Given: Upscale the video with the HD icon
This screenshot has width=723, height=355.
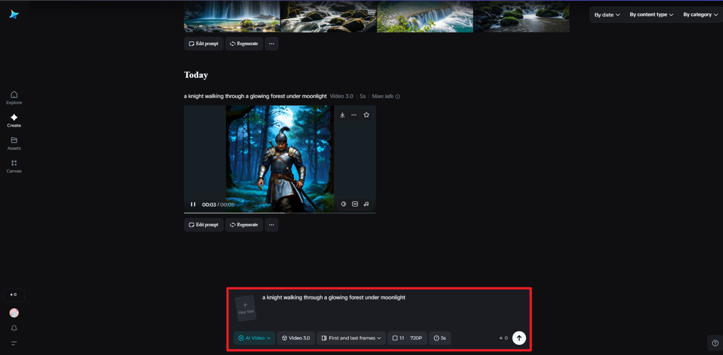Looking at the screenshot, I should [355, 204].
